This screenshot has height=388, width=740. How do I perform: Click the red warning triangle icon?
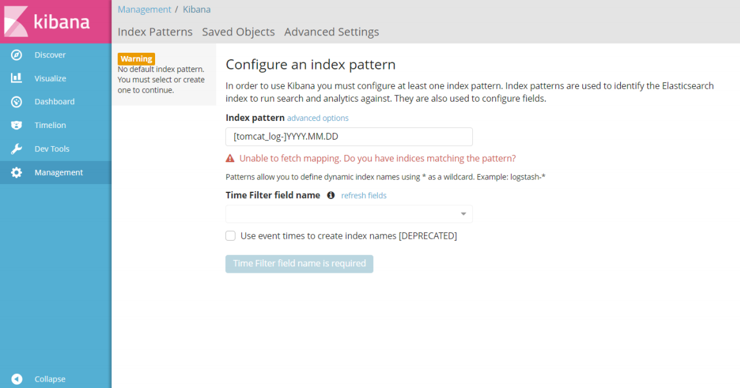click(230, 158)
